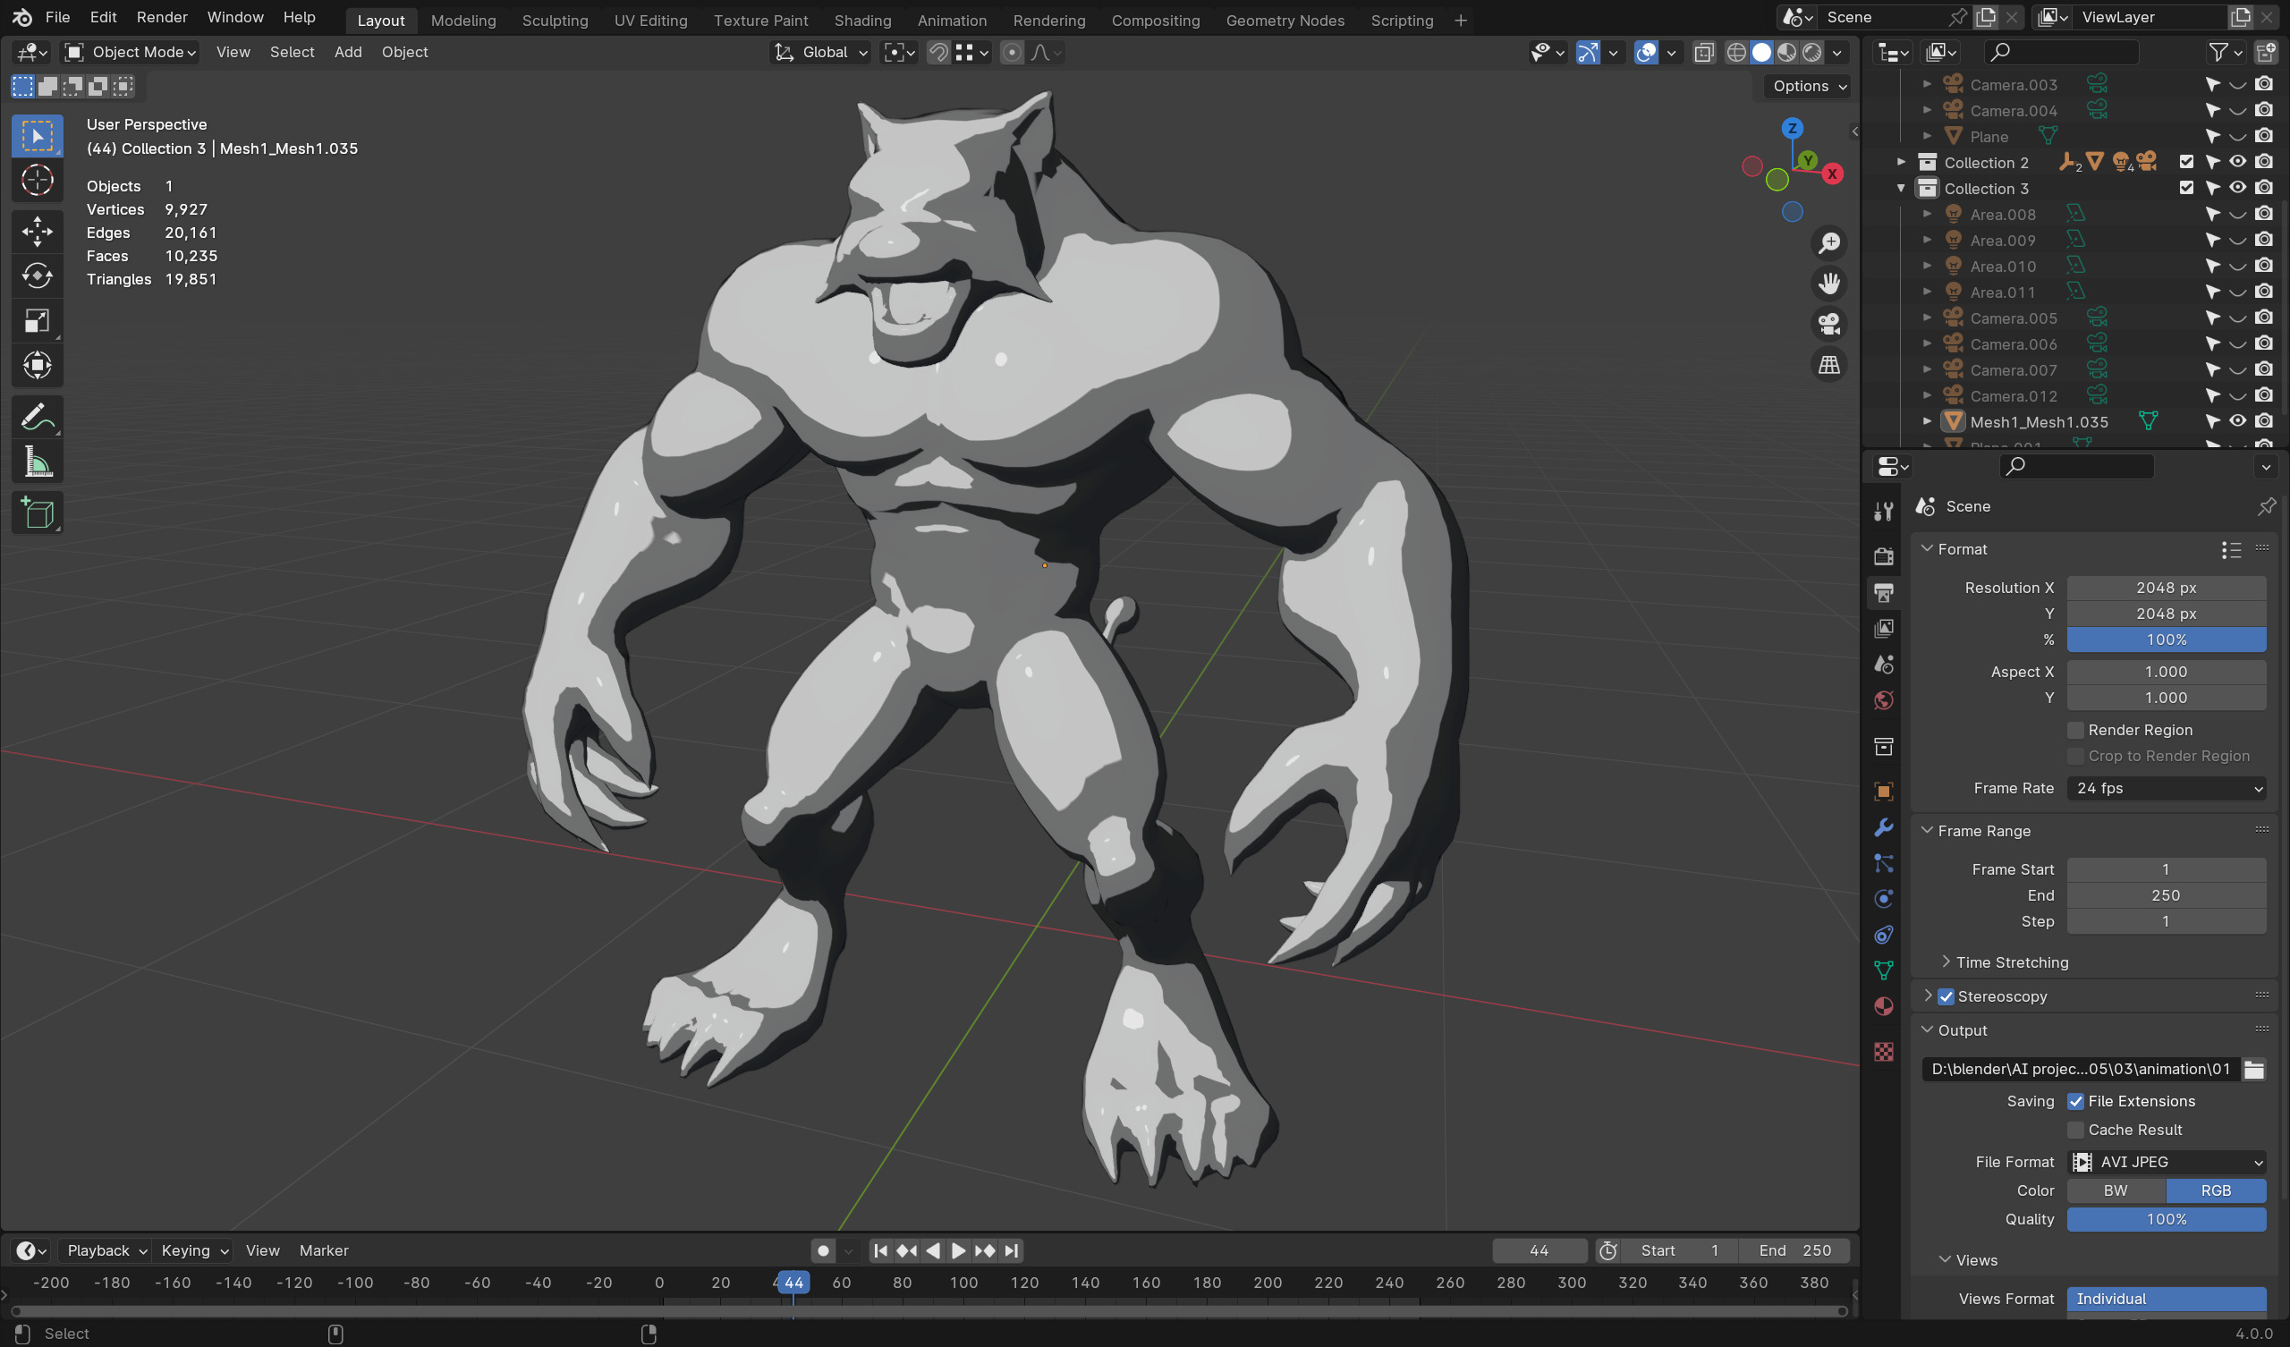Open the Render menu
Viewport: 2290px width, 1347px height.
tap(162, 17)
